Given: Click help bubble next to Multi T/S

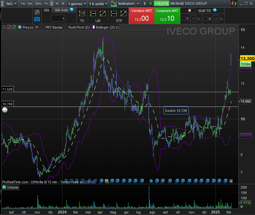Looking at the screenshot, I should tap(215, 10).
